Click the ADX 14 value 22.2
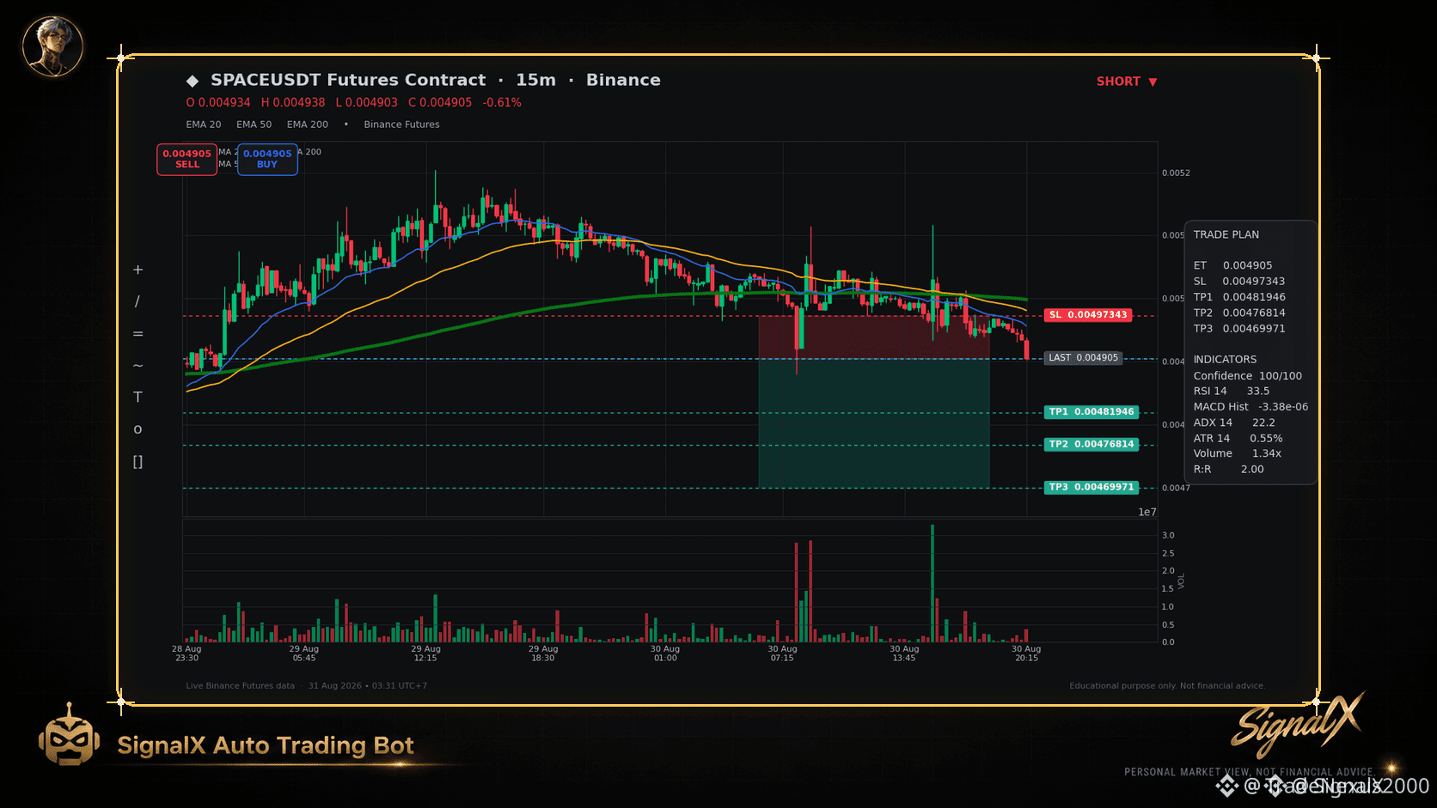The height and width of the screenshot is (808, 1437). (x=1263, y=422)
